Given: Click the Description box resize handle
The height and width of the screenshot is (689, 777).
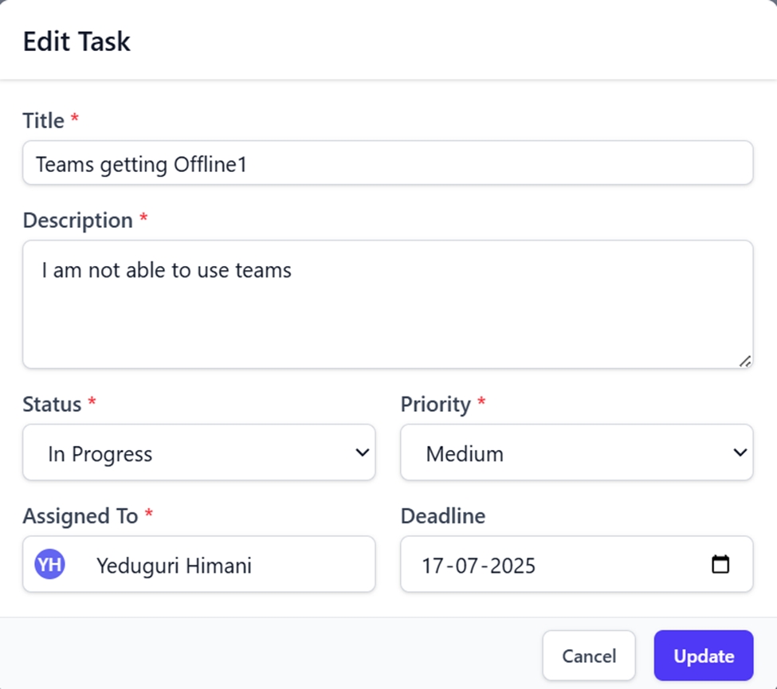Looking at the screenshot, I should click(745, 361).
